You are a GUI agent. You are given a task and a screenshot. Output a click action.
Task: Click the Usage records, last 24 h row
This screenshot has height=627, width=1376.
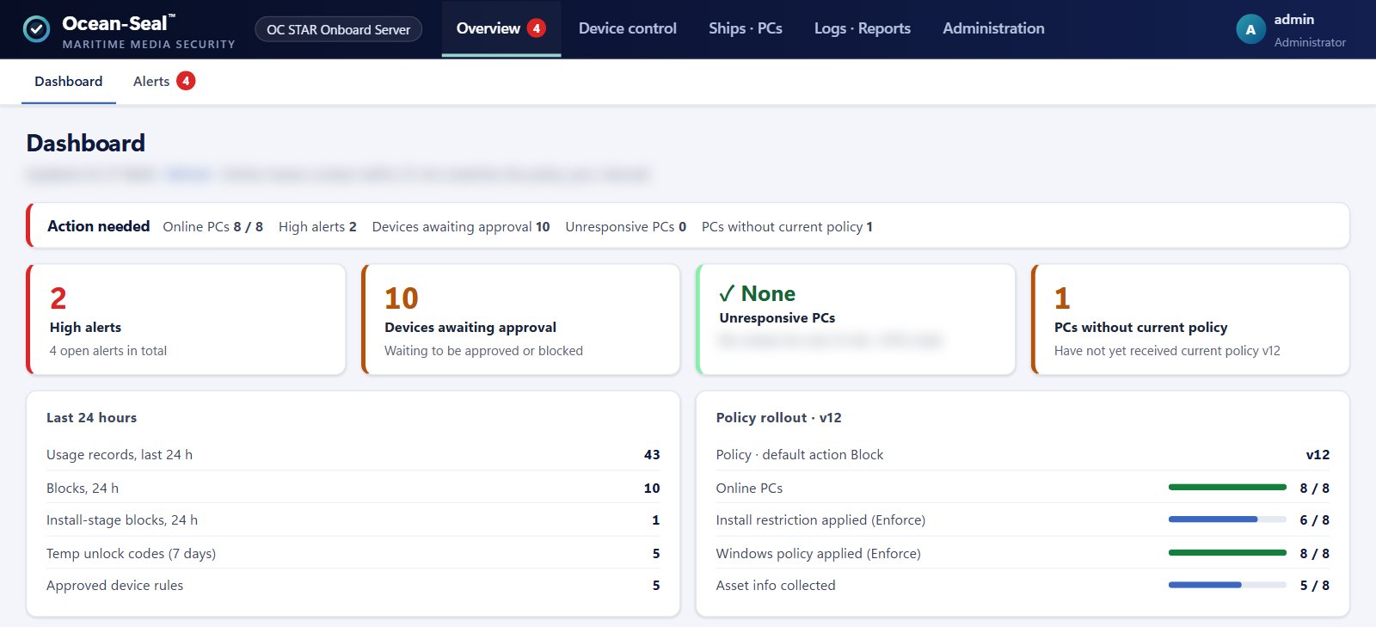[x=353, y=455]
